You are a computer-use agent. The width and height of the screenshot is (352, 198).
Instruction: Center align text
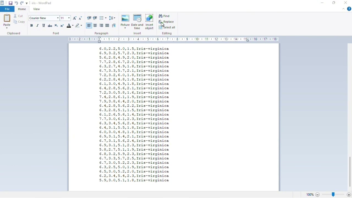coord(95,26)
